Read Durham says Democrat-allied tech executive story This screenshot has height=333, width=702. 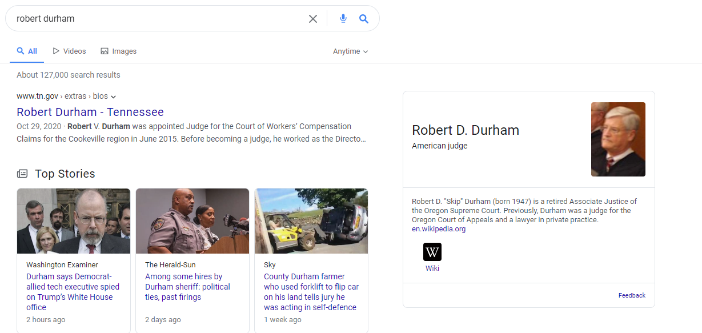(73, 292)
